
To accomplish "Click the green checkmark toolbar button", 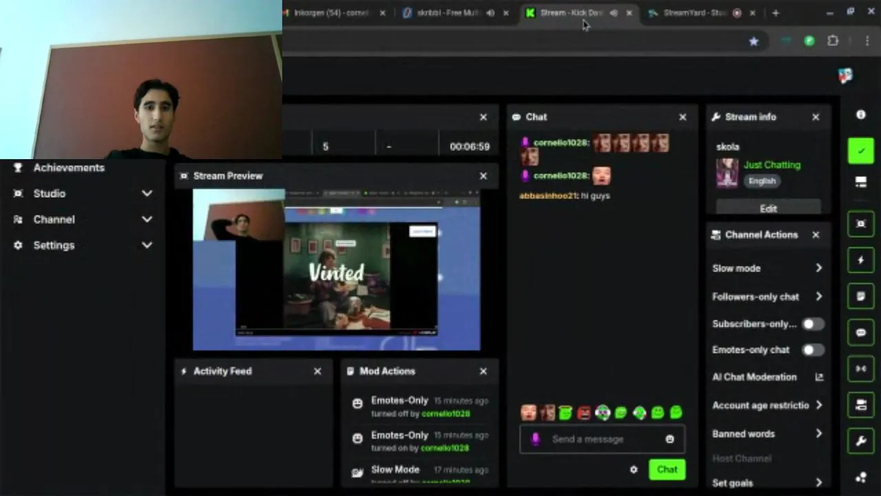I will [x=860, y=151].
